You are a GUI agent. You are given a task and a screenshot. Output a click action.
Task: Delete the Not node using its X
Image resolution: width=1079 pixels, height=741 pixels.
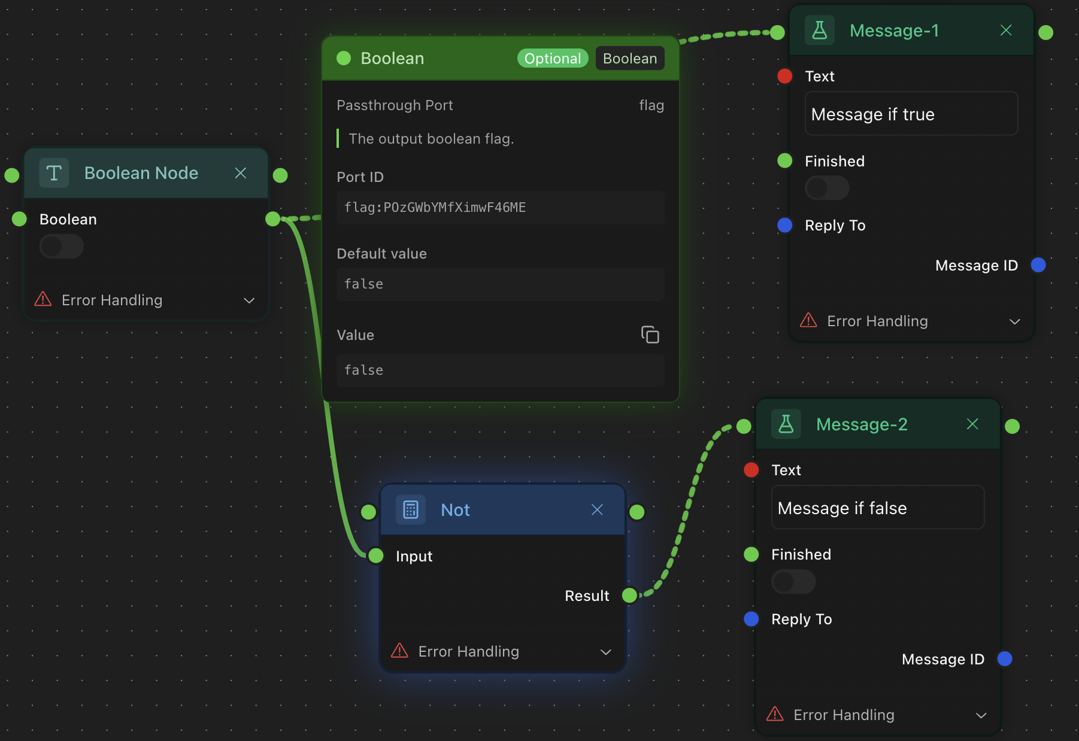click(x=597, y=510)
